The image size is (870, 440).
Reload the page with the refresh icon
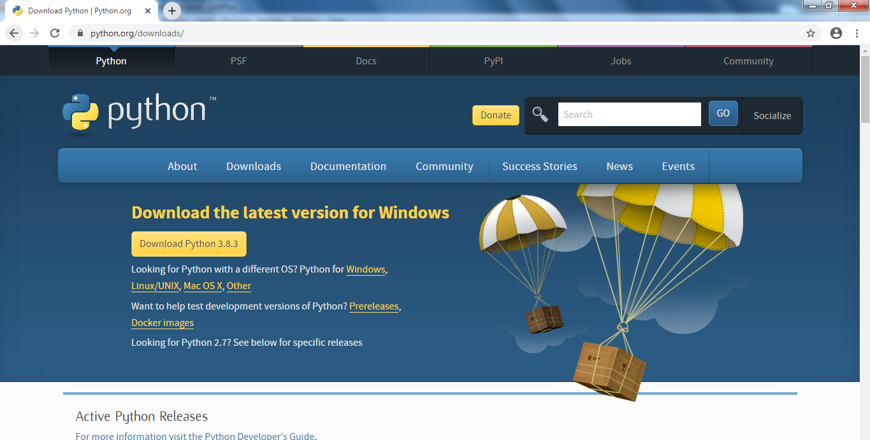pyautogui.click(x=55, y=33)
